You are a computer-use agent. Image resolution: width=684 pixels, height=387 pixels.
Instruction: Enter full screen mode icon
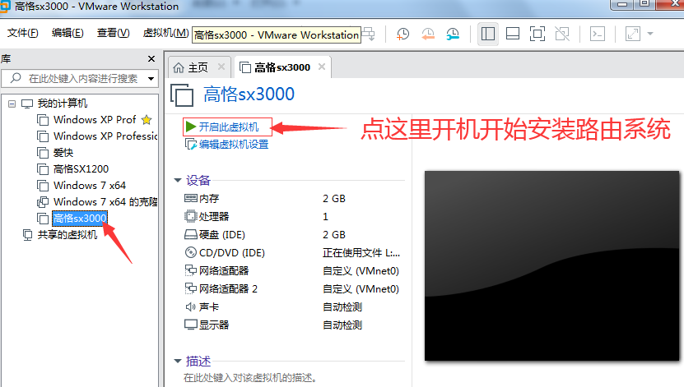click(537, 34)
